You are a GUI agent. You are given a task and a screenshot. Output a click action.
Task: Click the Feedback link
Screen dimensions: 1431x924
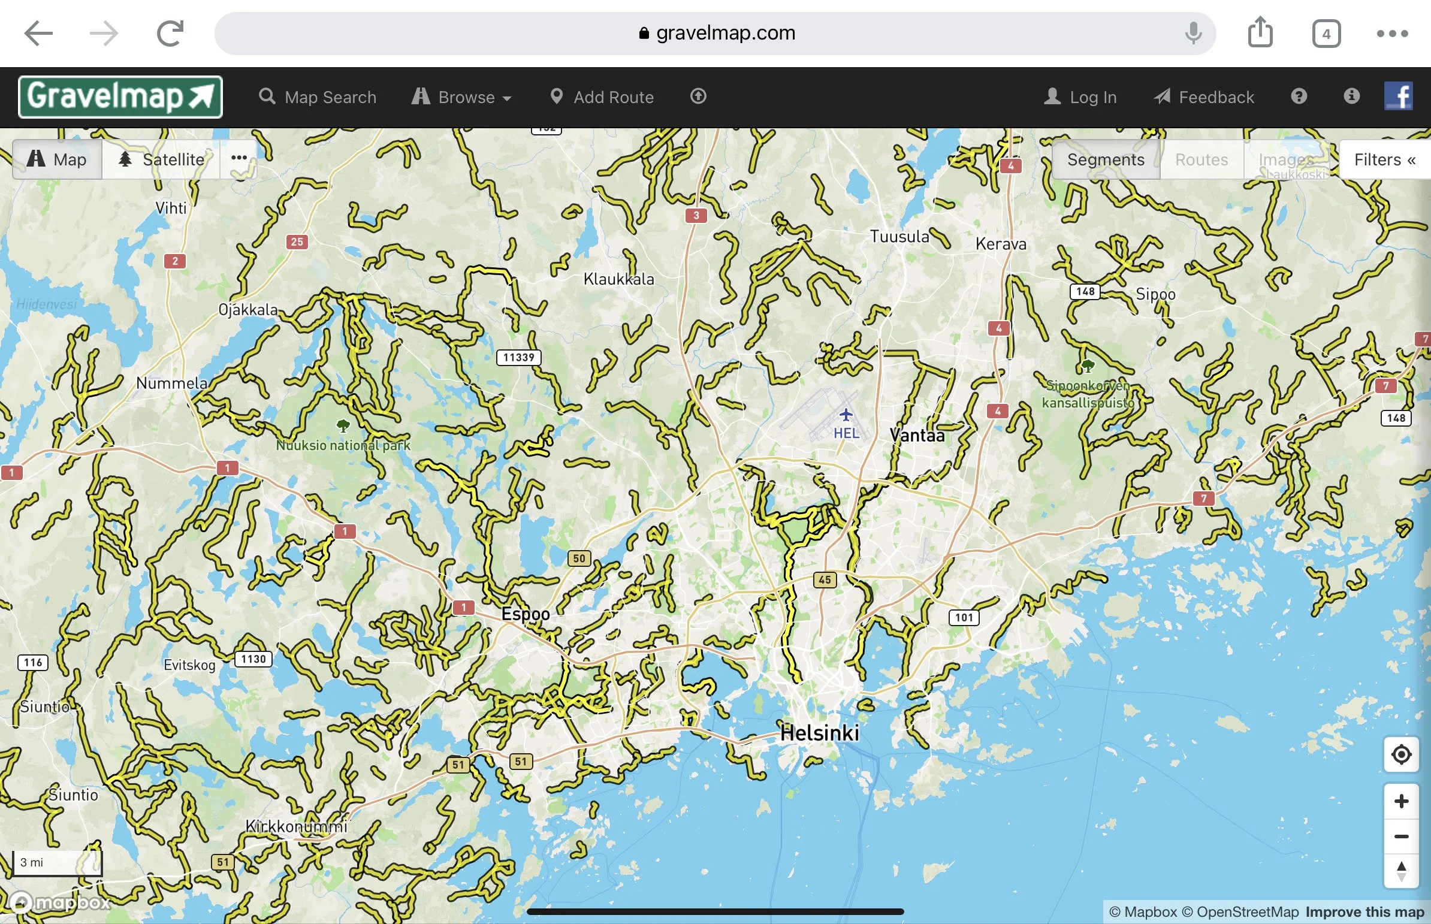point(1204,97)
